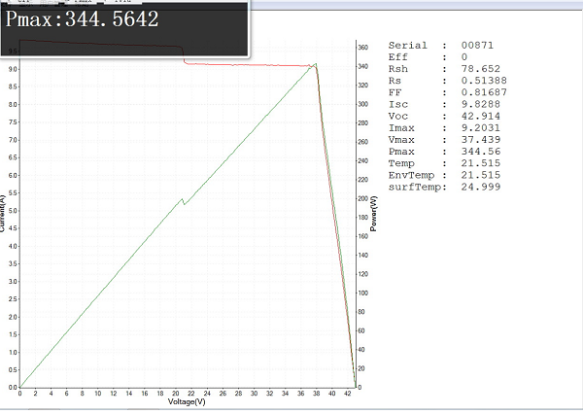583x414 pixels.
Task: Select the Voc value 42.914
Action: [x=481, y=116]
